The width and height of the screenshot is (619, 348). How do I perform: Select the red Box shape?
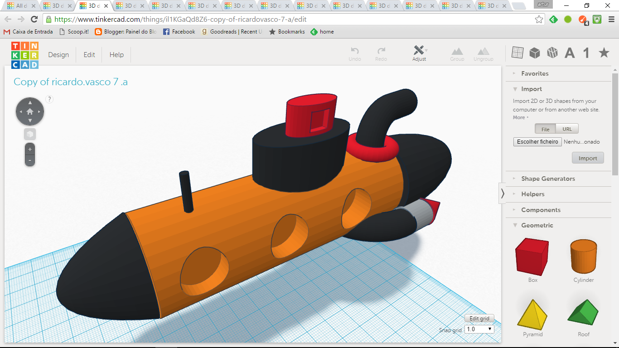532,256
